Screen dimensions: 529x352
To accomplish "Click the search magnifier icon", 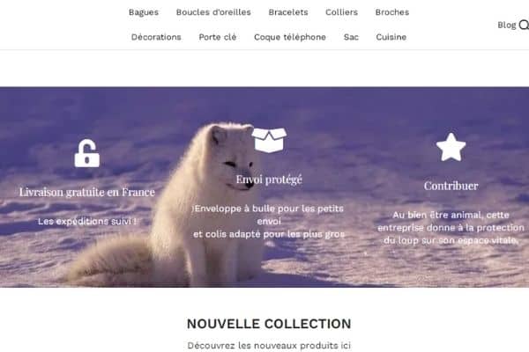I will pos(524,25).
